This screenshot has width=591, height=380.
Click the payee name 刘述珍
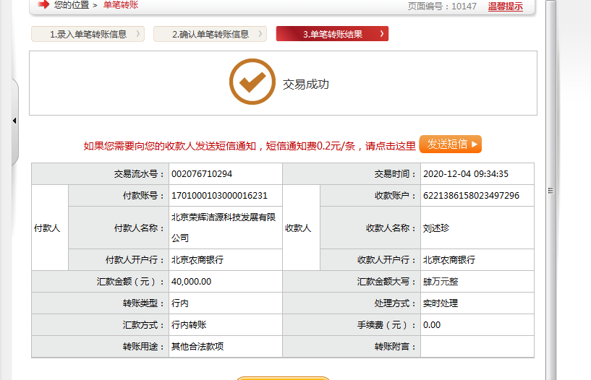point(436,228)
